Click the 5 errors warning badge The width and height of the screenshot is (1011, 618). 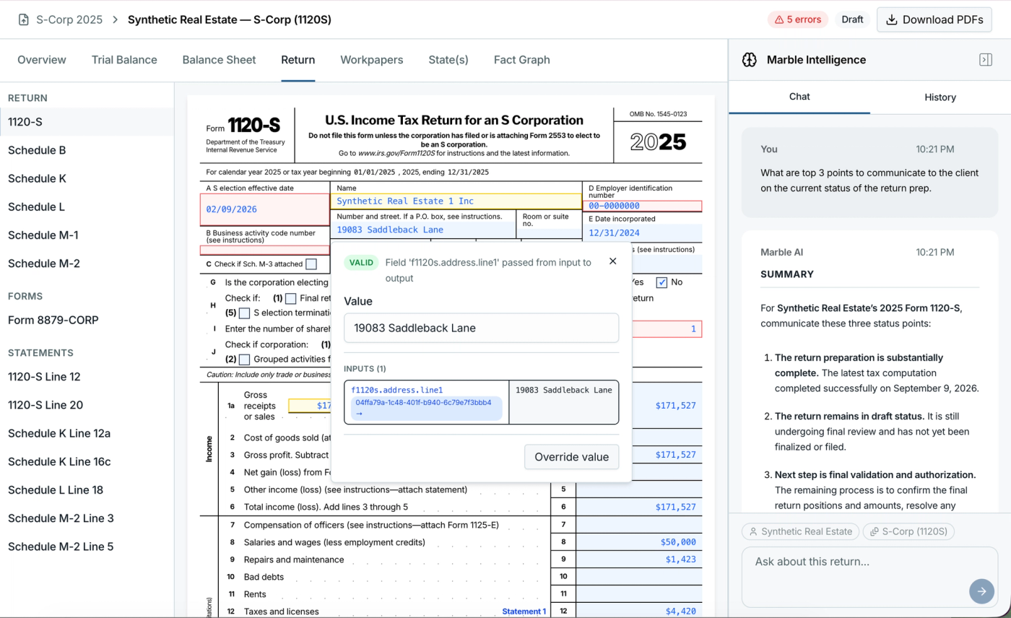tap(797, 19)
